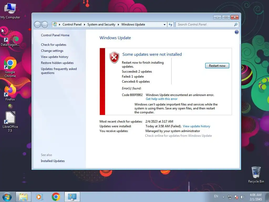Go forward with the Forward arrow button
The width and height of the screenshot is (269, 202).
click(x=45, y=24)
